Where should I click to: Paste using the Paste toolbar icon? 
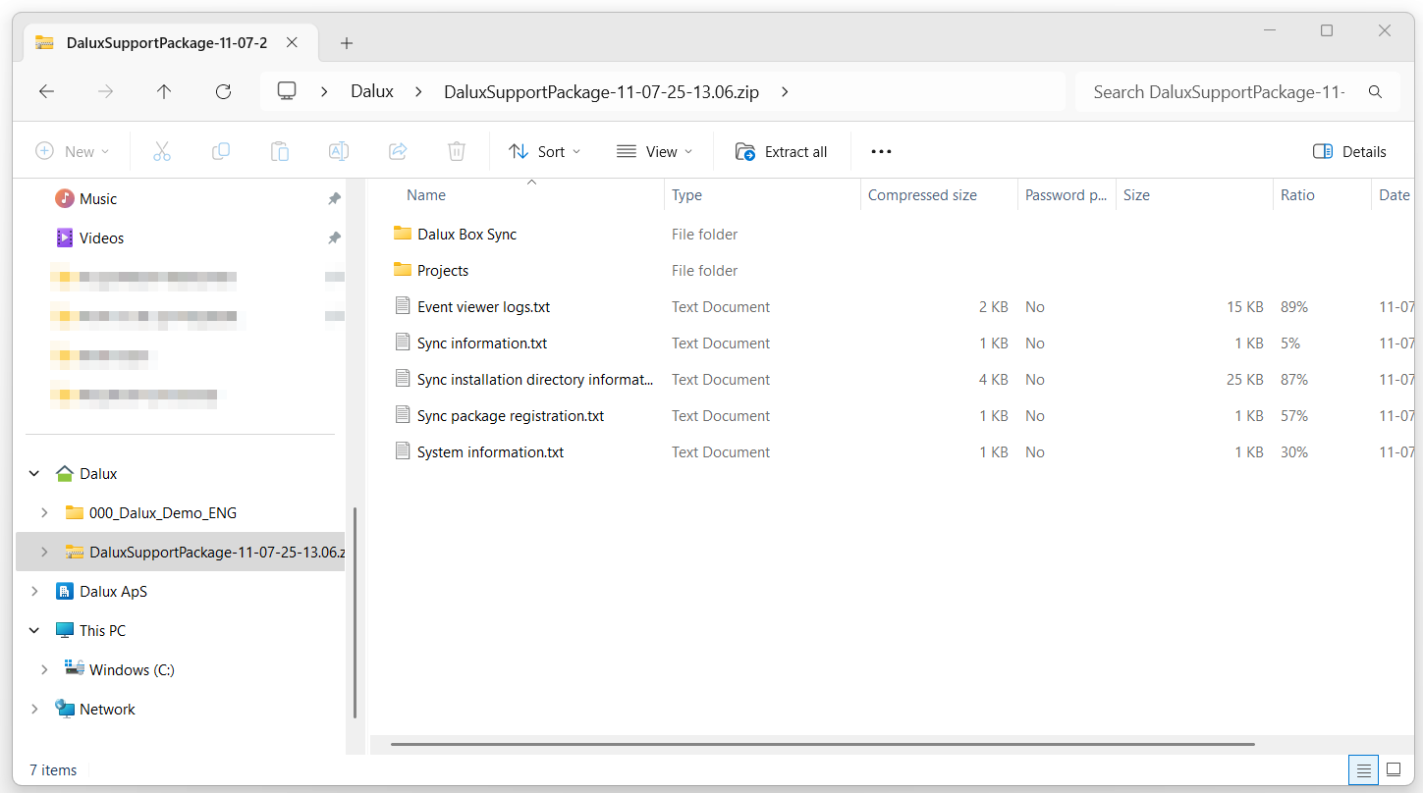(x=279, y=150)
